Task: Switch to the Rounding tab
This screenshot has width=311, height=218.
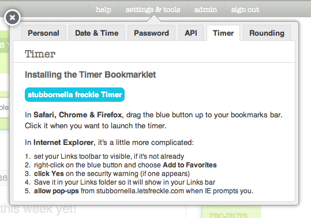Action: click(x=267, y=33)
